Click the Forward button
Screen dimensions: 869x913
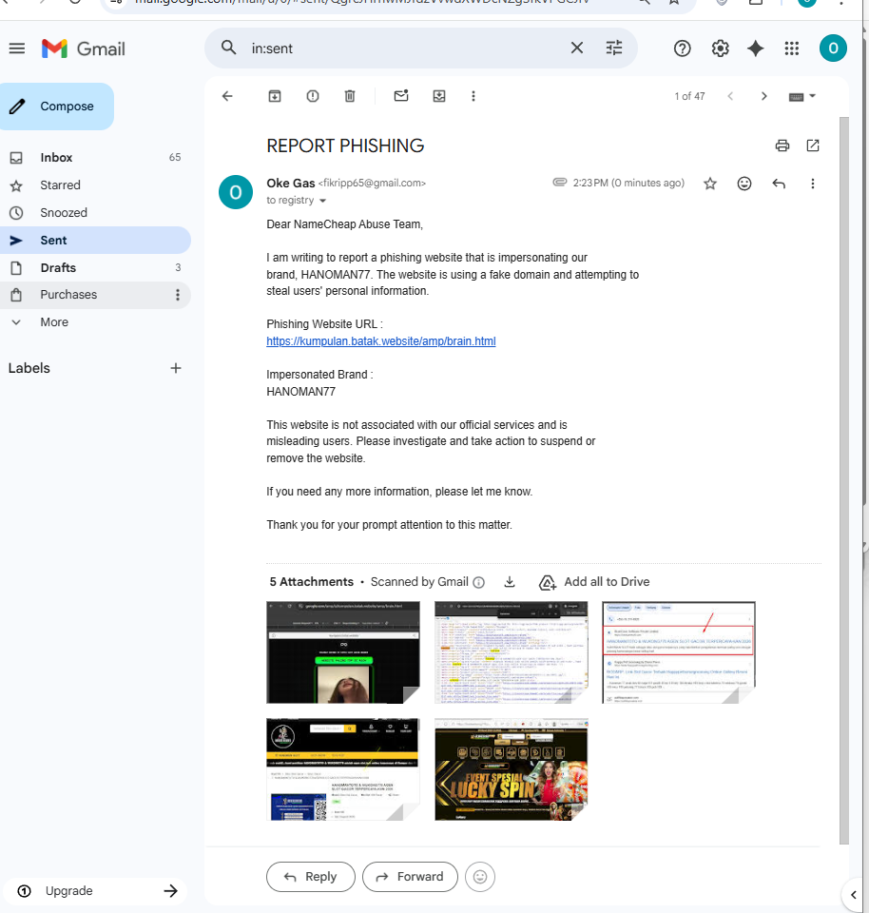click(x=410, y=877)
